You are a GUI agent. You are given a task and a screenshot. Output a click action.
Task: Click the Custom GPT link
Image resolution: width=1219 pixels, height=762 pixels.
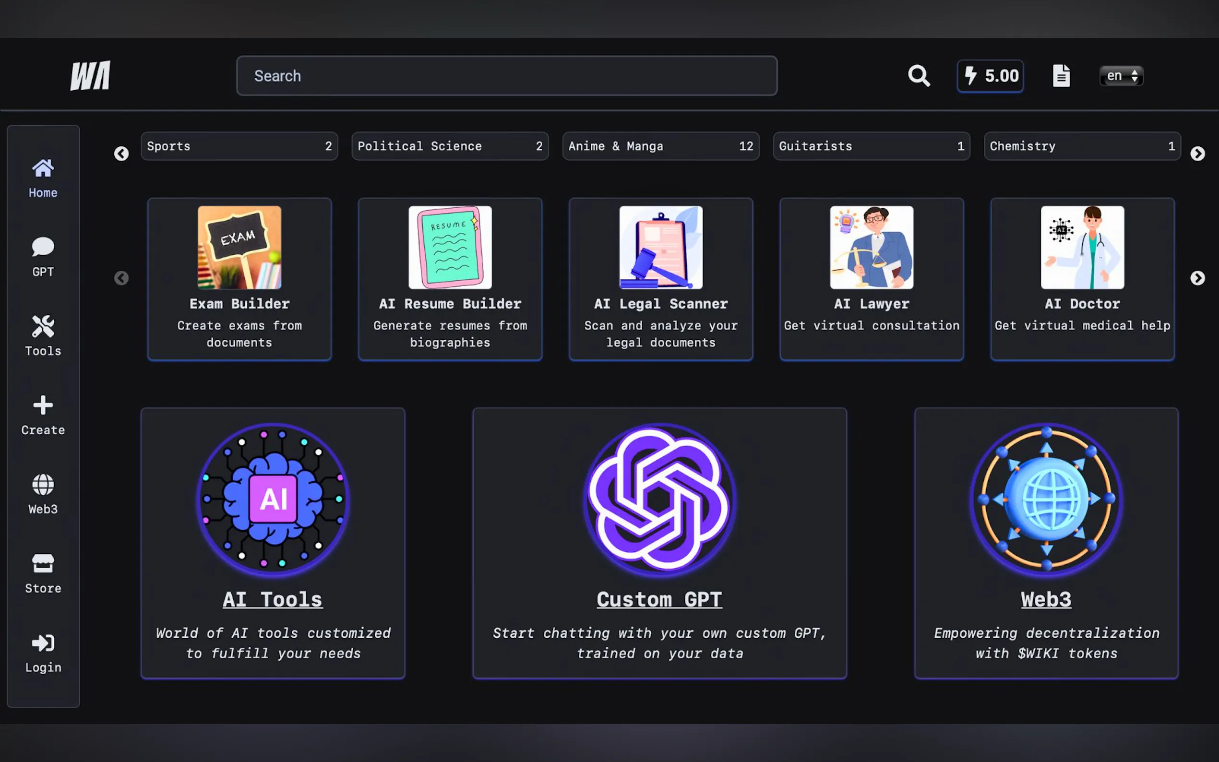pos(659,599)
